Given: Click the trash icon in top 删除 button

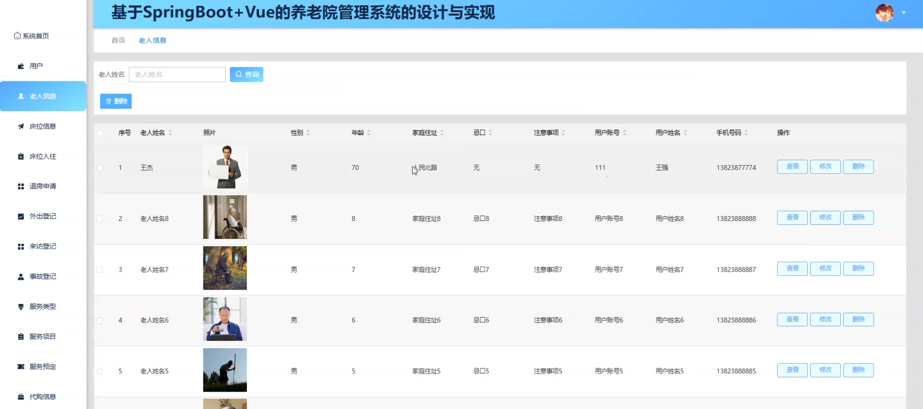Looking at the screenshot, I should 108,101.
